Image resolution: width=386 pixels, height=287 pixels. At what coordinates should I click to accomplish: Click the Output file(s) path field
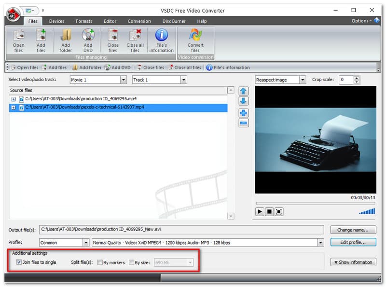pyautogui.click(x=181, y=230)
